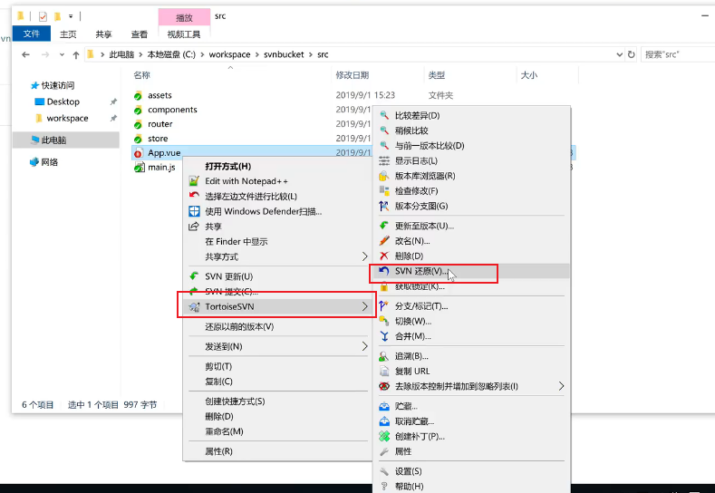
Task: Open the recent locations dropdown arrow
Action: (62, 54)
